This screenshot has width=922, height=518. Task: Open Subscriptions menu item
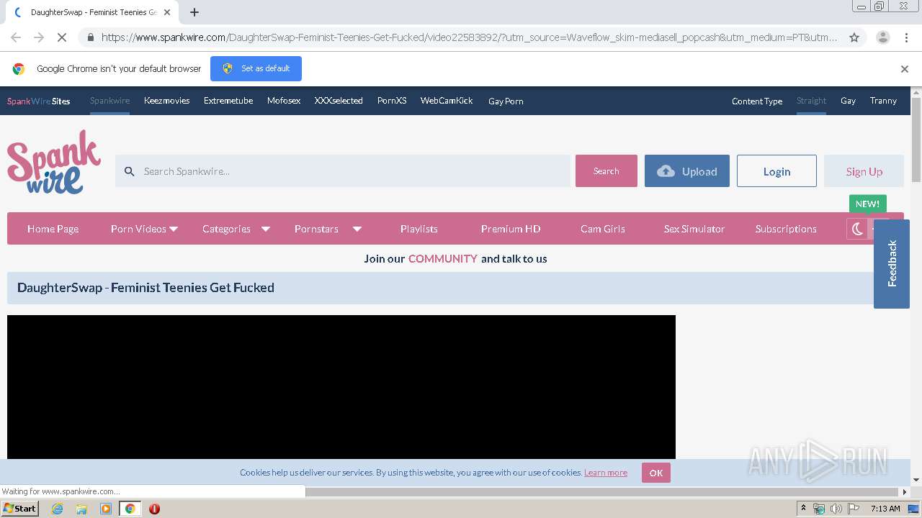pyautogui.click(x=786, y=229)
